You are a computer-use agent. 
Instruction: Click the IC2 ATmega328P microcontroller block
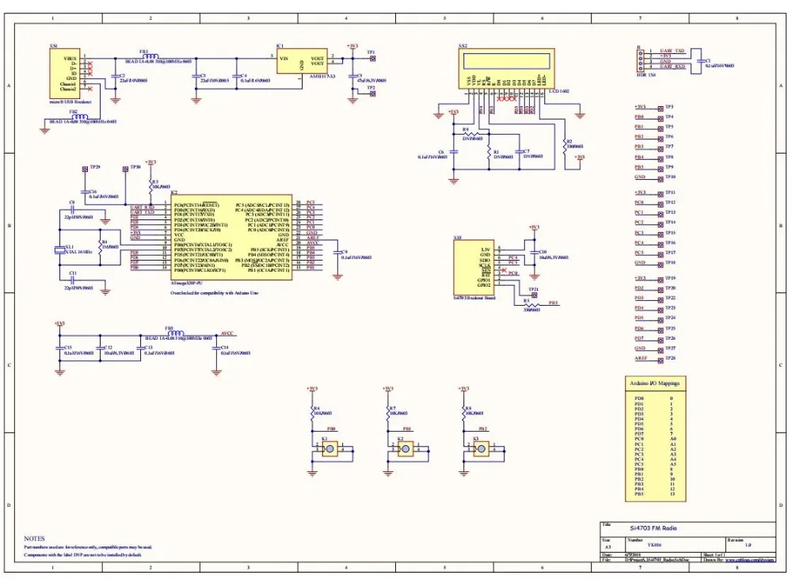231,237
